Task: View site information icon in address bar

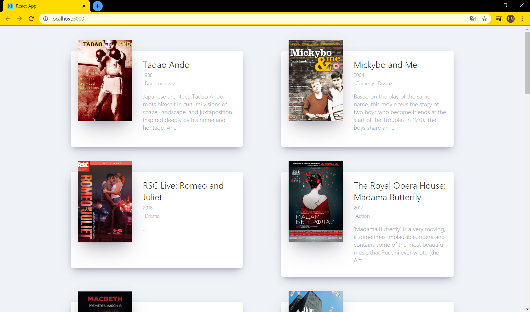Action: (45, 19)
